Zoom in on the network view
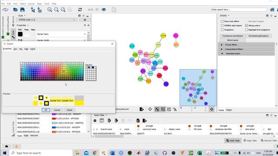The image size is (278, 156). click(x=50, y=10)
